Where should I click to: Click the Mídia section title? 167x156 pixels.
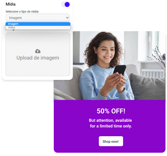pos(11,4)
